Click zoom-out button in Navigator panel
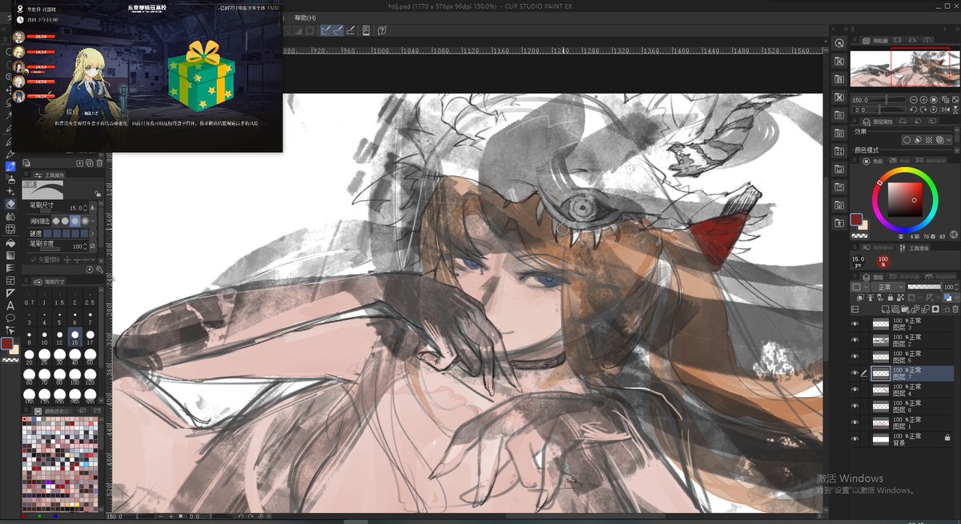961x524 pixels. click(914, 100)
